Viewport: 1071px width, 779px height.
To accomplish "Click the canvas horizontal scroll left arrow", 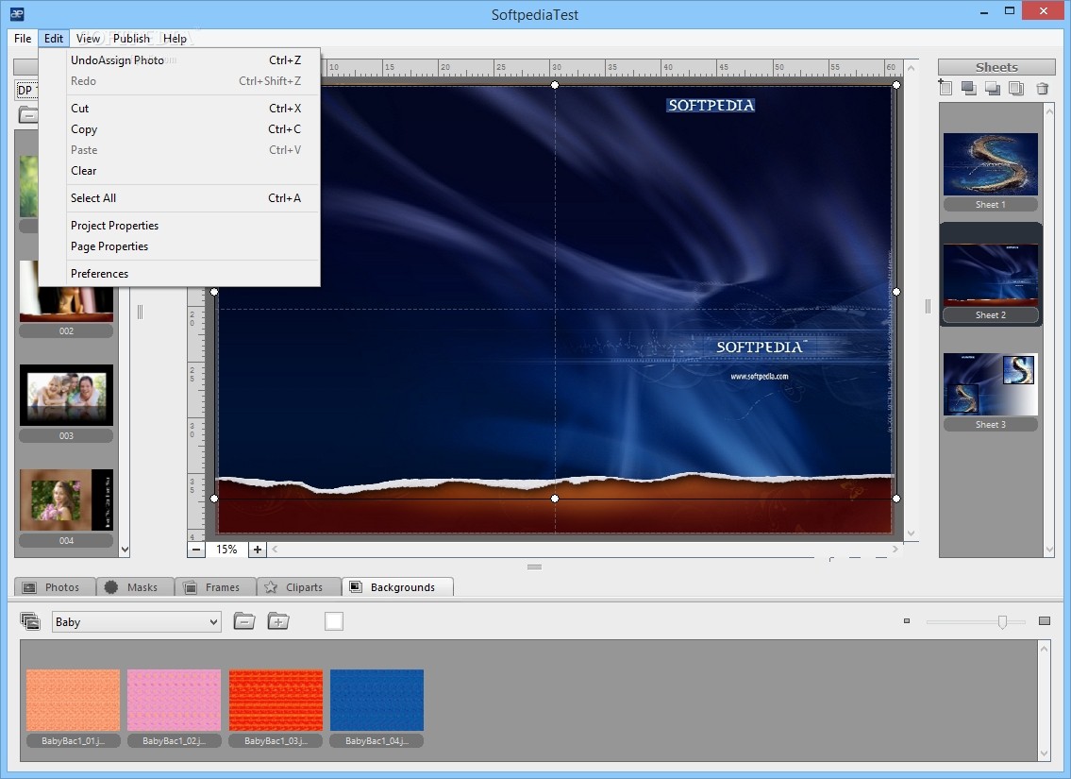I will (275, 549).
